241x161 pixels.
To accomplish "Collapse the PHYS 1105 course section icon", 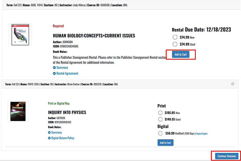I will point(233,84).
